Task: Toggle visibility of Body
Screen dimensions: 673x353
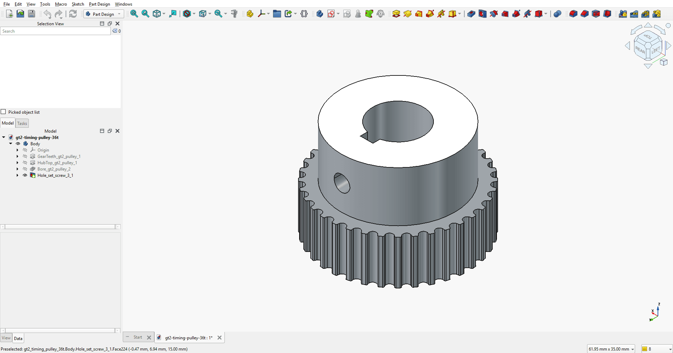Action: tap(18, 144)
